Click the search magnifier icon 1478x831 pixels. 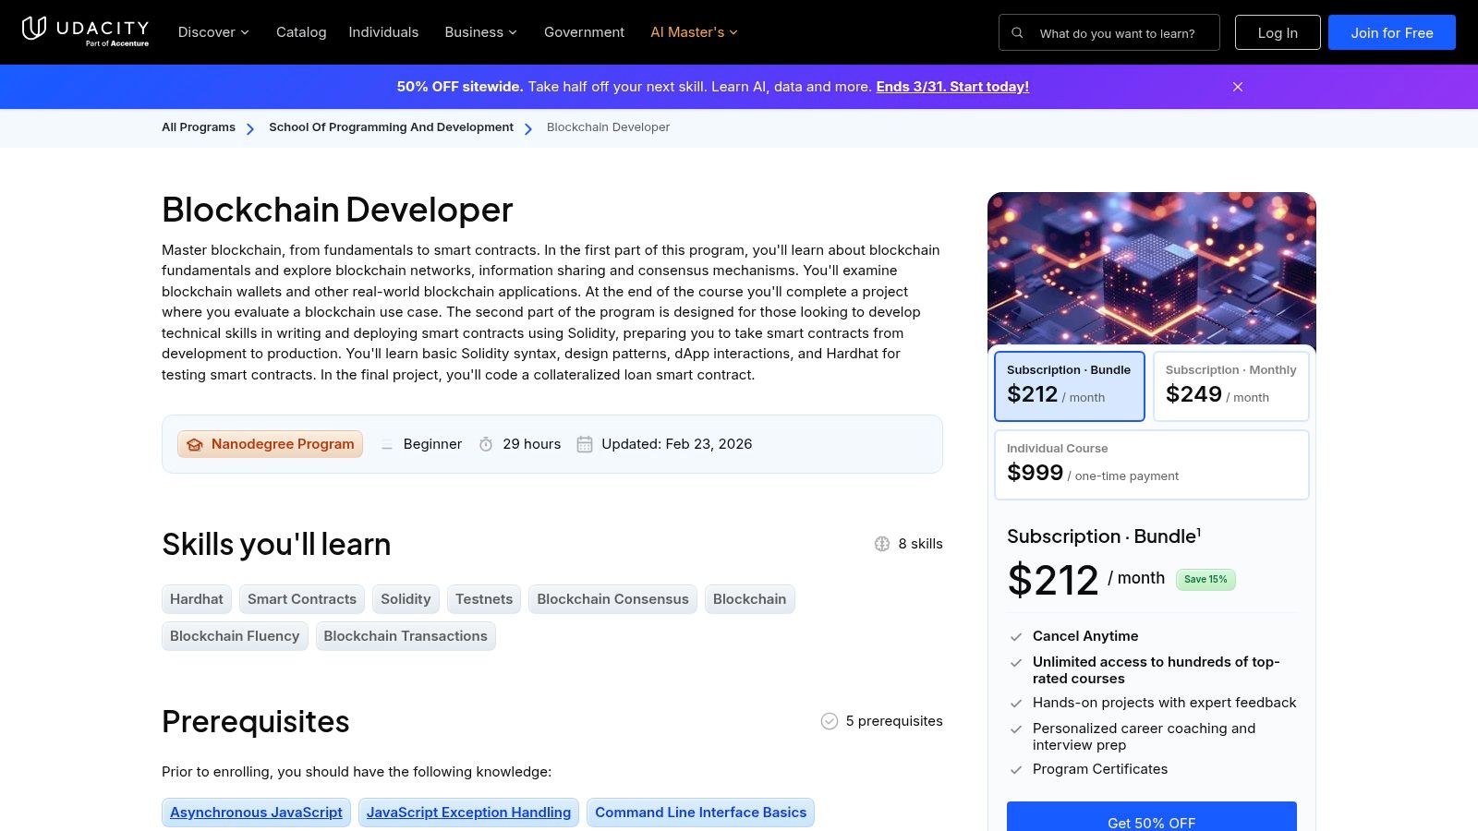pos(1017,33)
